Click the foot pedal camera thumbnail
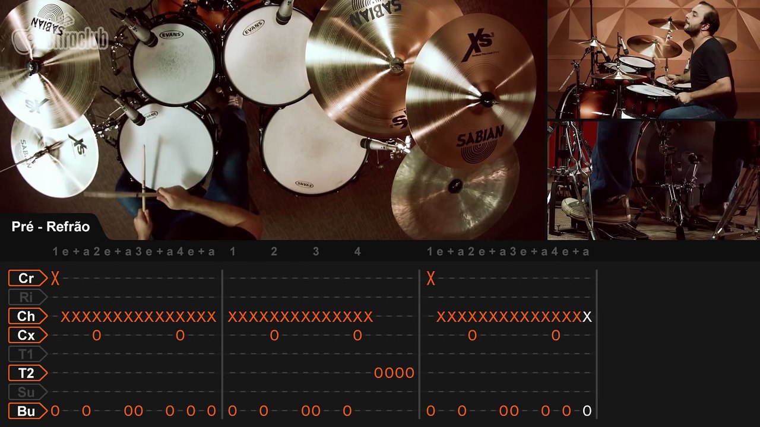This screenshot has width=760, height=427. point(654,180)
